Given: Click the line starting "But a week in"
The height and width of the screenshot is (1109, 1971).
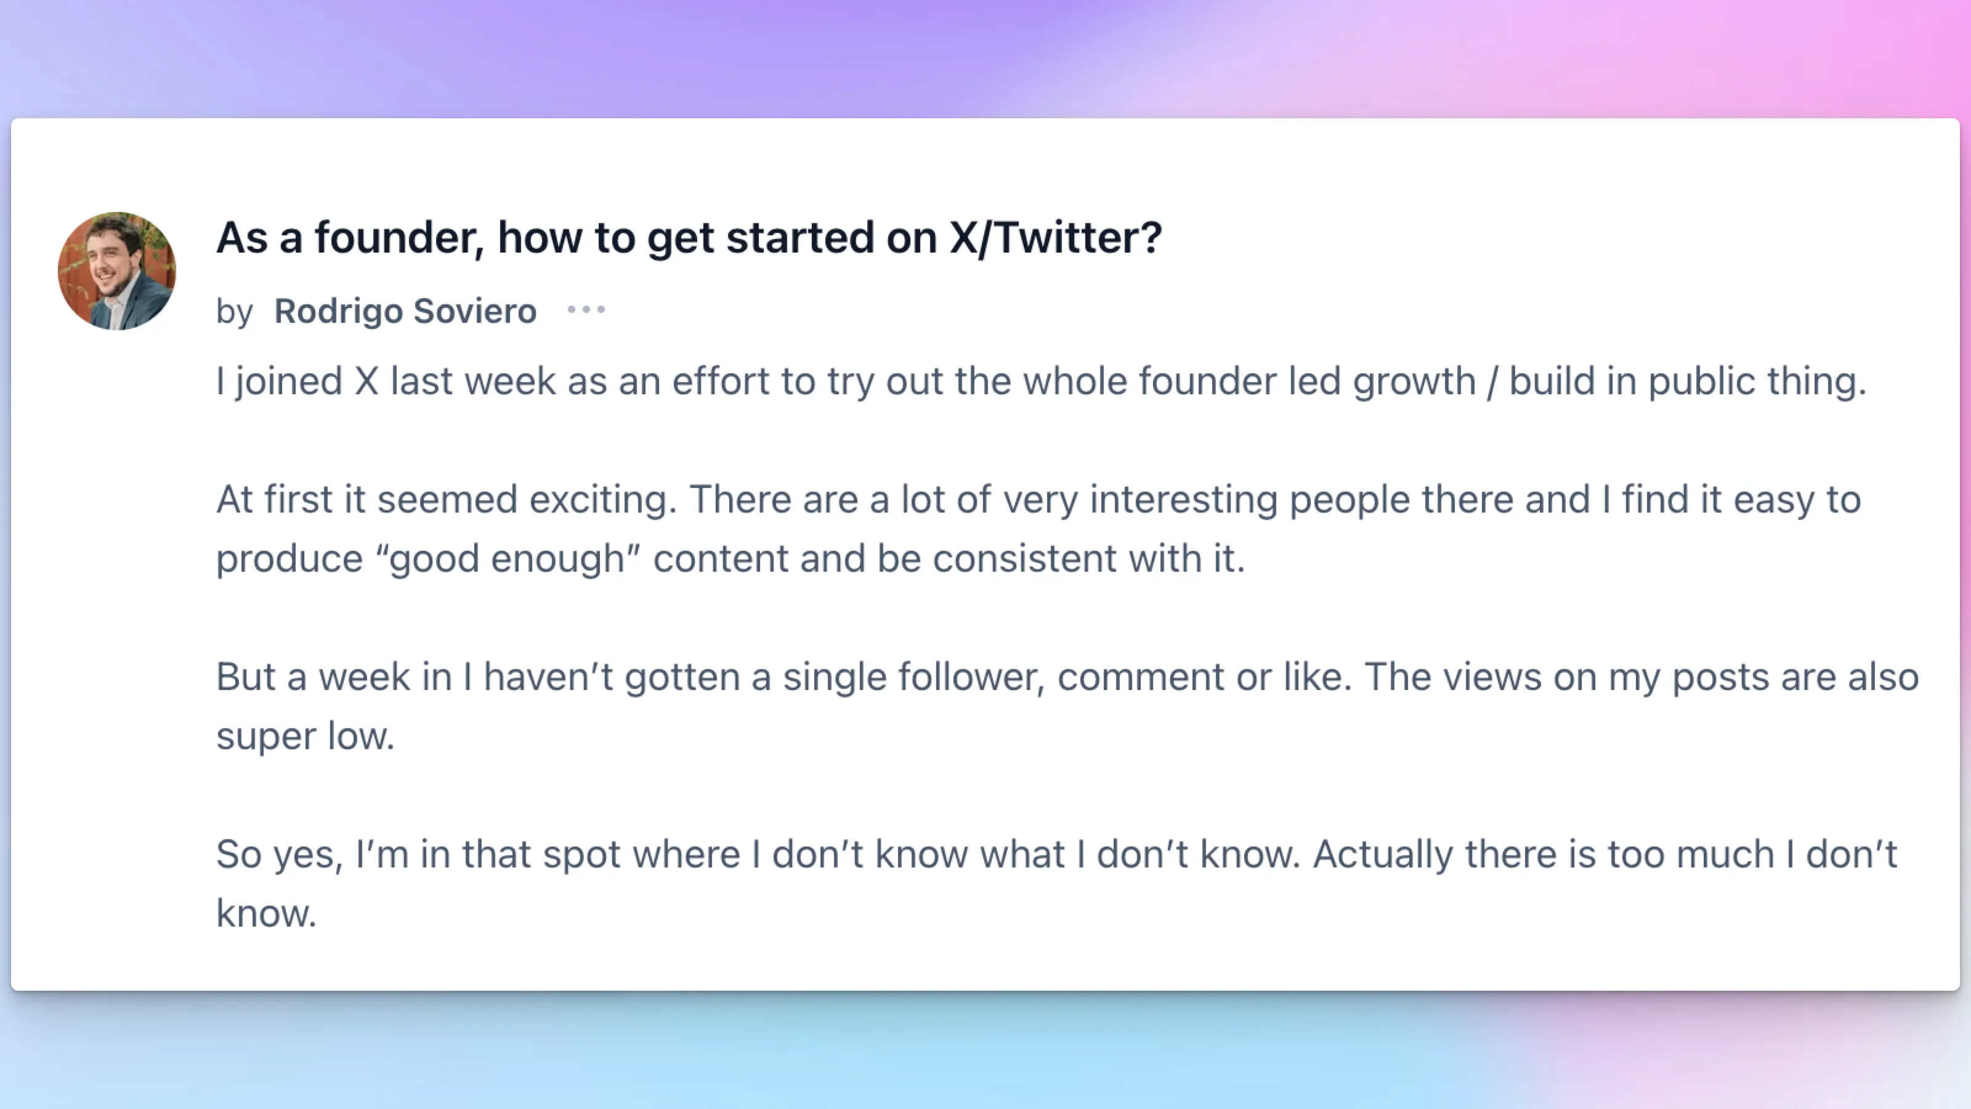Looking at the screenshot, I should pyautogui.click(x=1067, y=677).
